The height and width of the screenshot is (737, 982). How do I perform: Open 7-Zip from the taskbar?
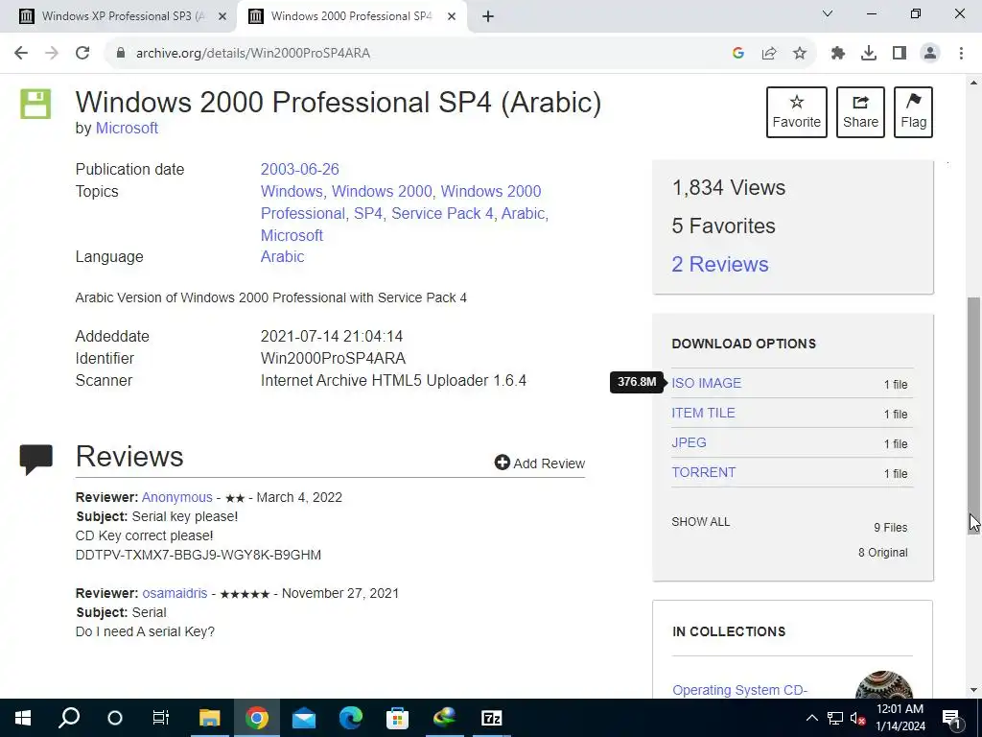coord(492,718)
